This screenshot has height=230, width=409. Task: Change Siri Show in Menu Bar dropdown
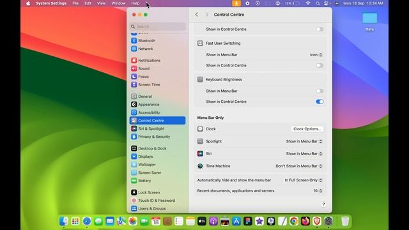click(x=304, y=153)
